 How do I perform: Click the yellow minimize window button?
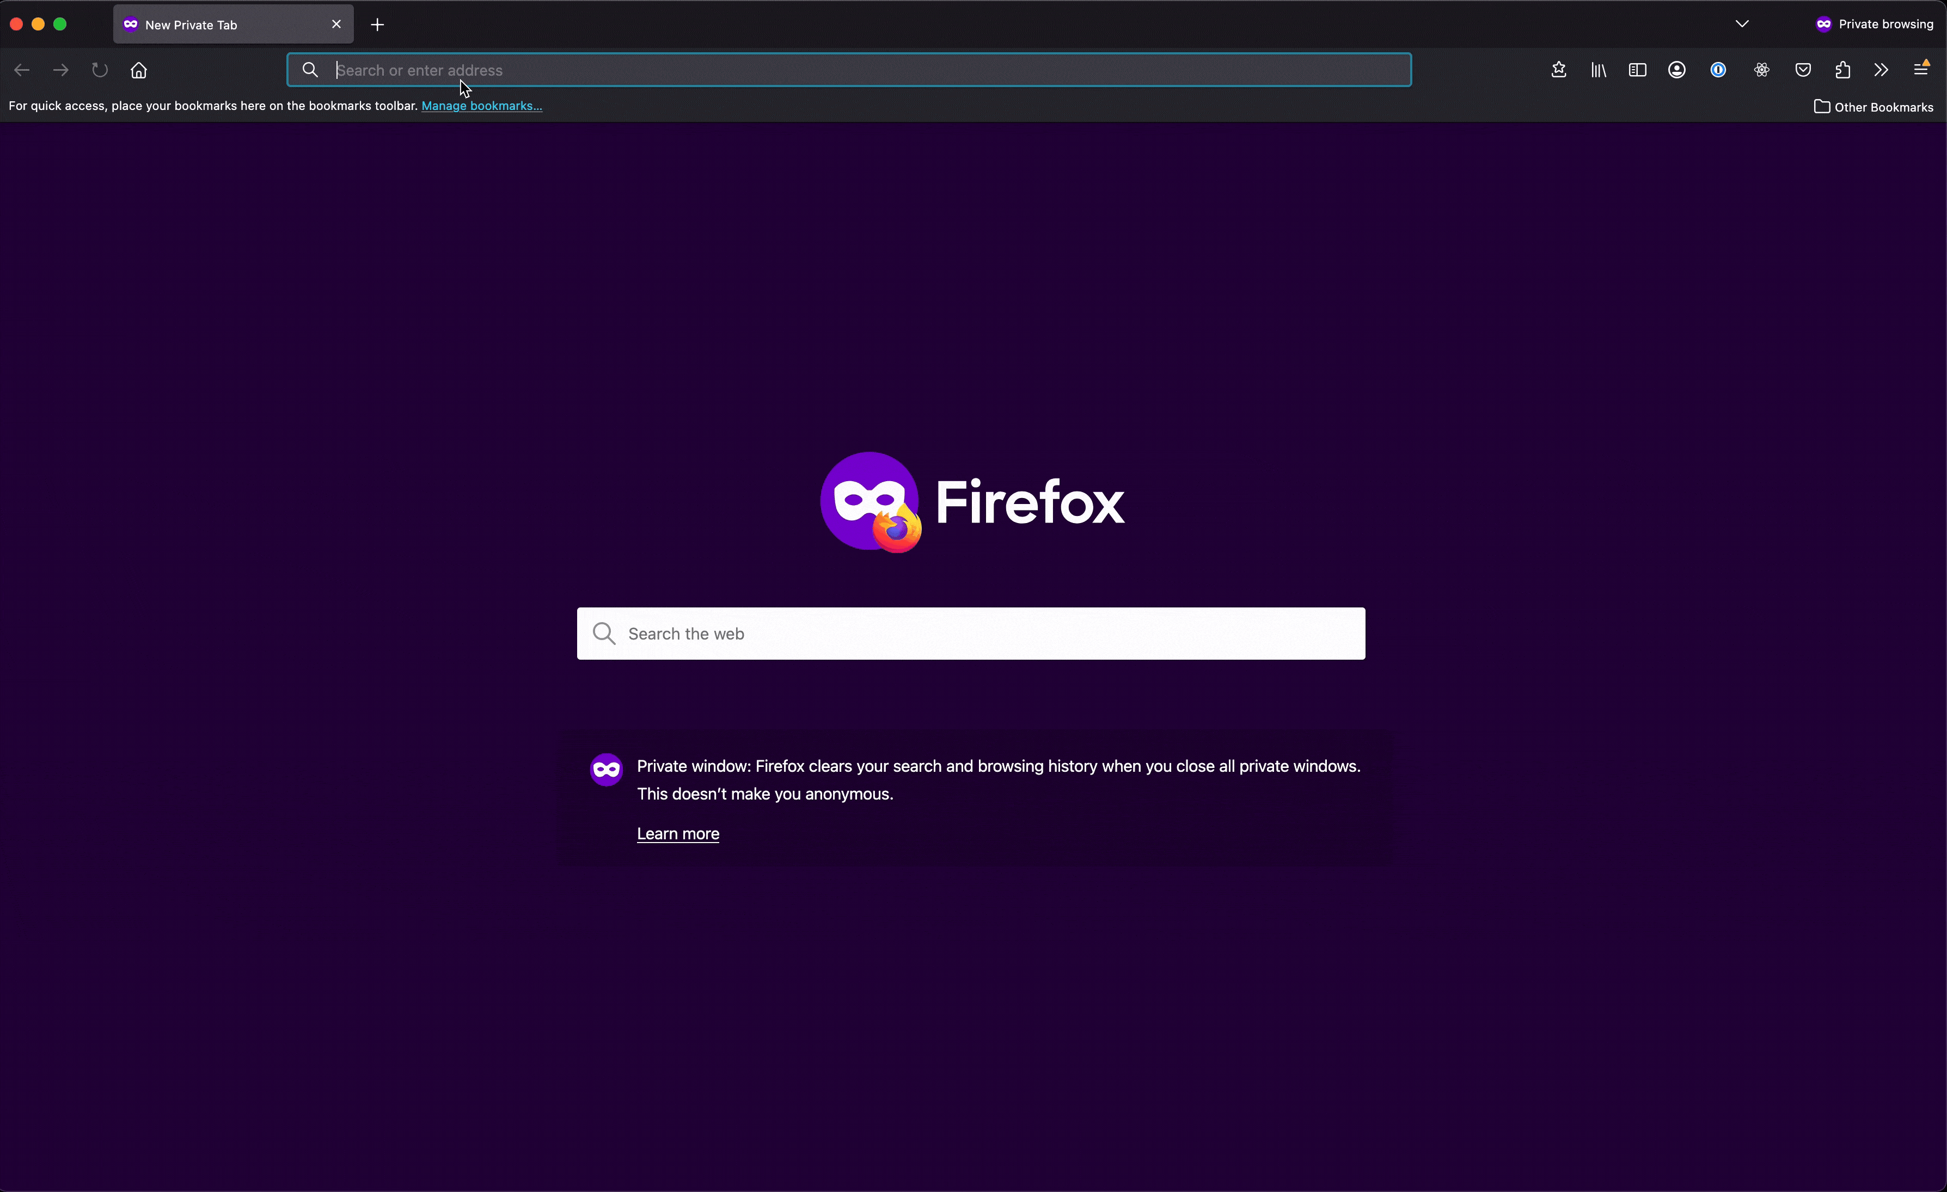[x=38, y=24]
